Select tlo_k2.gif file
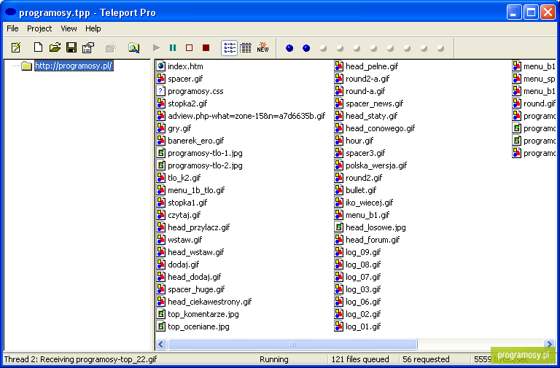560x368 pixels. pyautogui.click(x=184, y=178)
